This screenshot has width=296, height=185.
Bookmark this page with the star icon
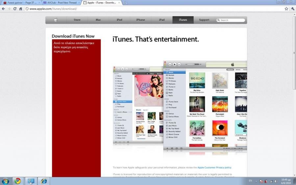286,9
